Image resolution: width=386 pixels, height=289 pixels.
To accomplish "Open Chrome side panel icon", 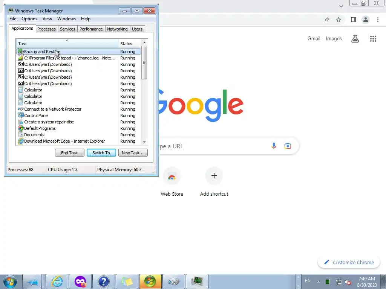I will [x=354, y=20].
